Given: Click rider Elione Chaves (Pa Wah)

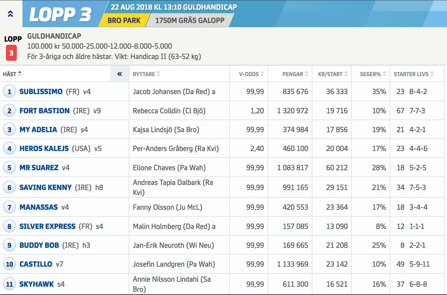Looking at the screenshot, I should point(169,168).
